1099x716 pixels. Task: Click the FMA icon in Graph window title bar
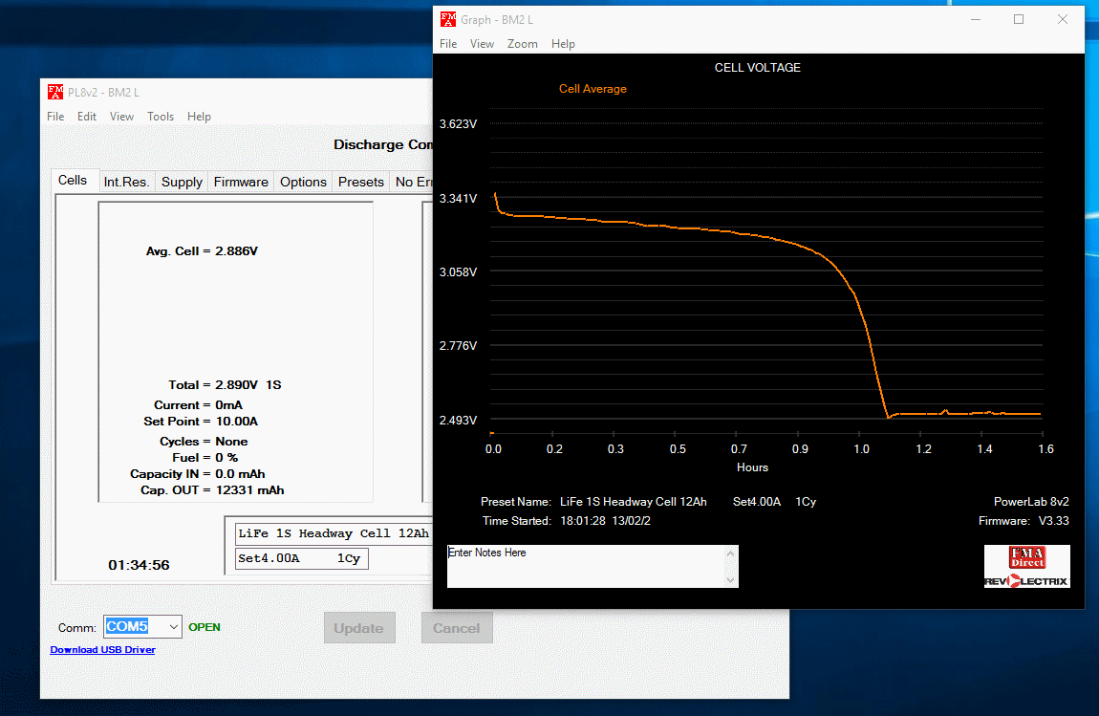tap(447, 19)
